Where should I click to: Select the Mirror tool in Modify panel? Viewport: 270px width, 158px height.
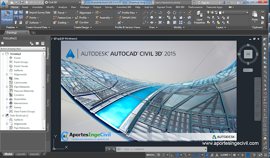pyautogui.click(x=175, y=18)
